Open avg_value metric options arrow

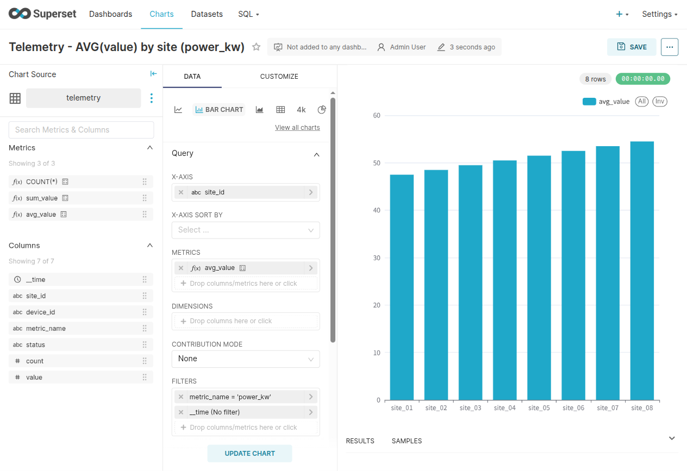click(x=311, y=268)
